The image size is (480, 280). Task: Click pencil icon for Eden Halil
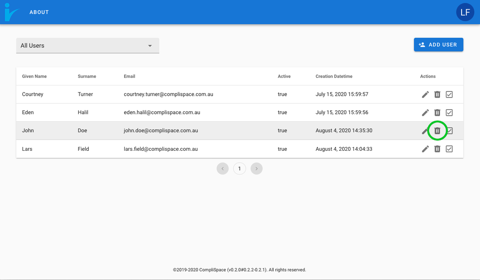(x=425, y=113)
